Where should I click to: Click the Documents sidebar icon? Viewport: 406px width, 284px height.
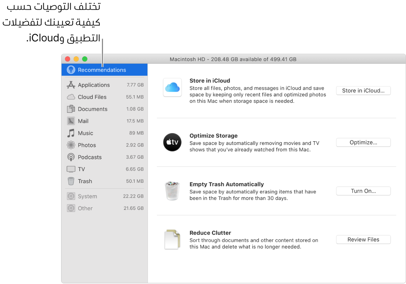tap(71, 109)
